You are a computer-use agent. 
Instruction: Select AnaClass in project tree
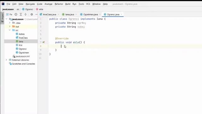23,38
